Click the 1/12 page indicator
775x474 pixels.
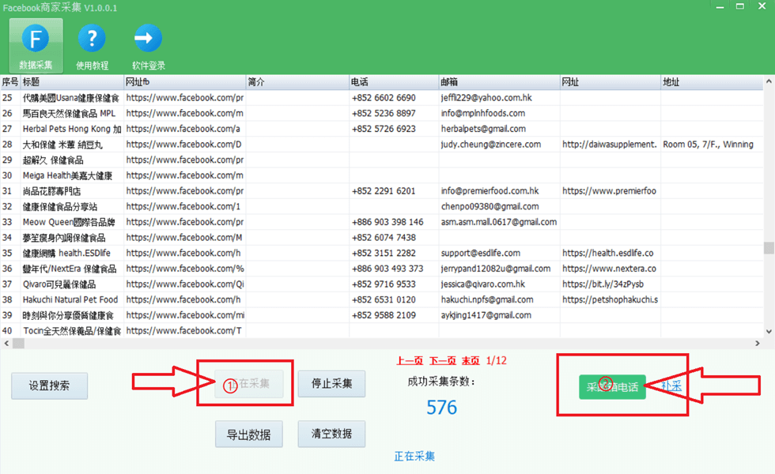(497, 361)
